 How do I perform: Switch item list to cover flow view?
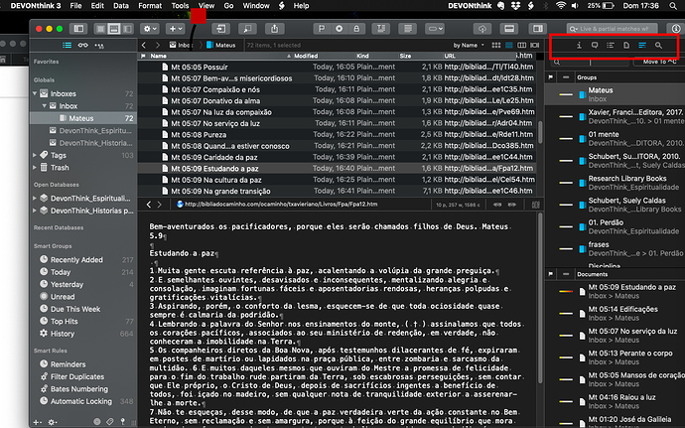535,45
